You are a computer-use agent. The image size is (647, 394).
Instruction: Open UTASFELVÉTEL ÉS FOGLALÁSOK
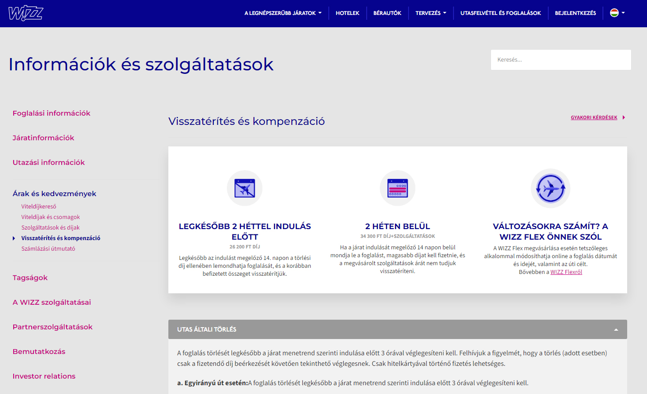500,13
